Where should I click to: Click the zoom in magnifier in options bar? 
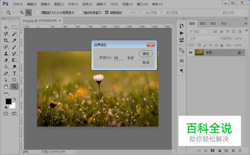22,12
